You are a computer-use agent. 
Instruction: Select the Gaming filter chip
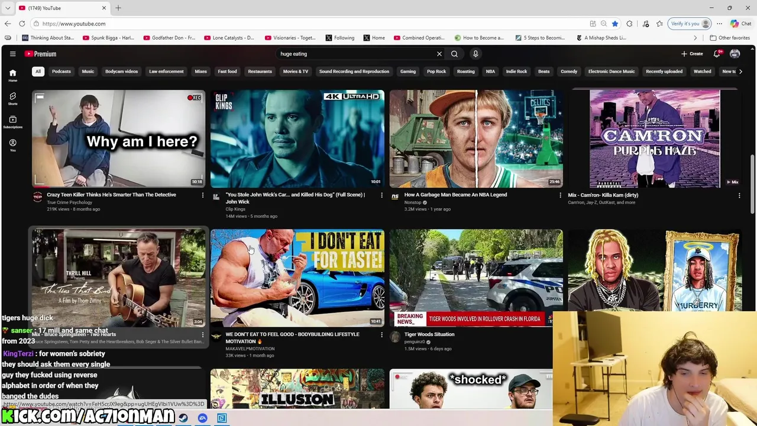click(x=408, y=72)
